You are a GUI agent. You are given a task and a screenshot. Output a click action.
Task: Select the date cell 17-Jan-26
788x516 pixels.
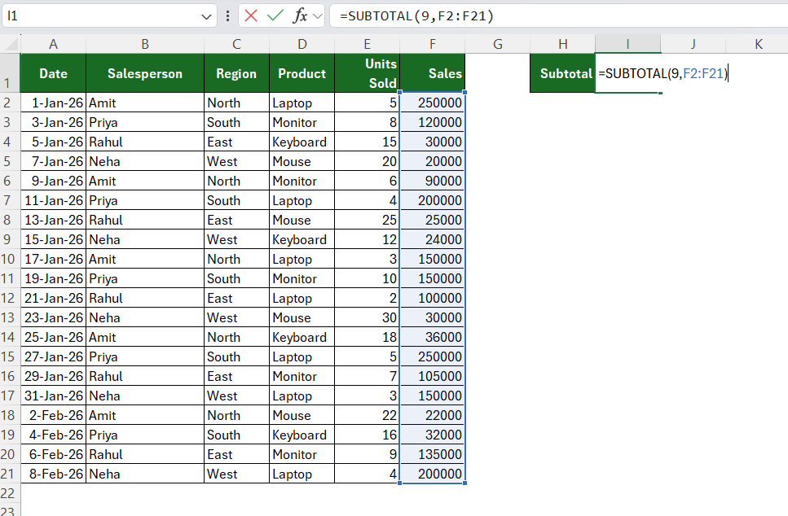coord(53,259)
